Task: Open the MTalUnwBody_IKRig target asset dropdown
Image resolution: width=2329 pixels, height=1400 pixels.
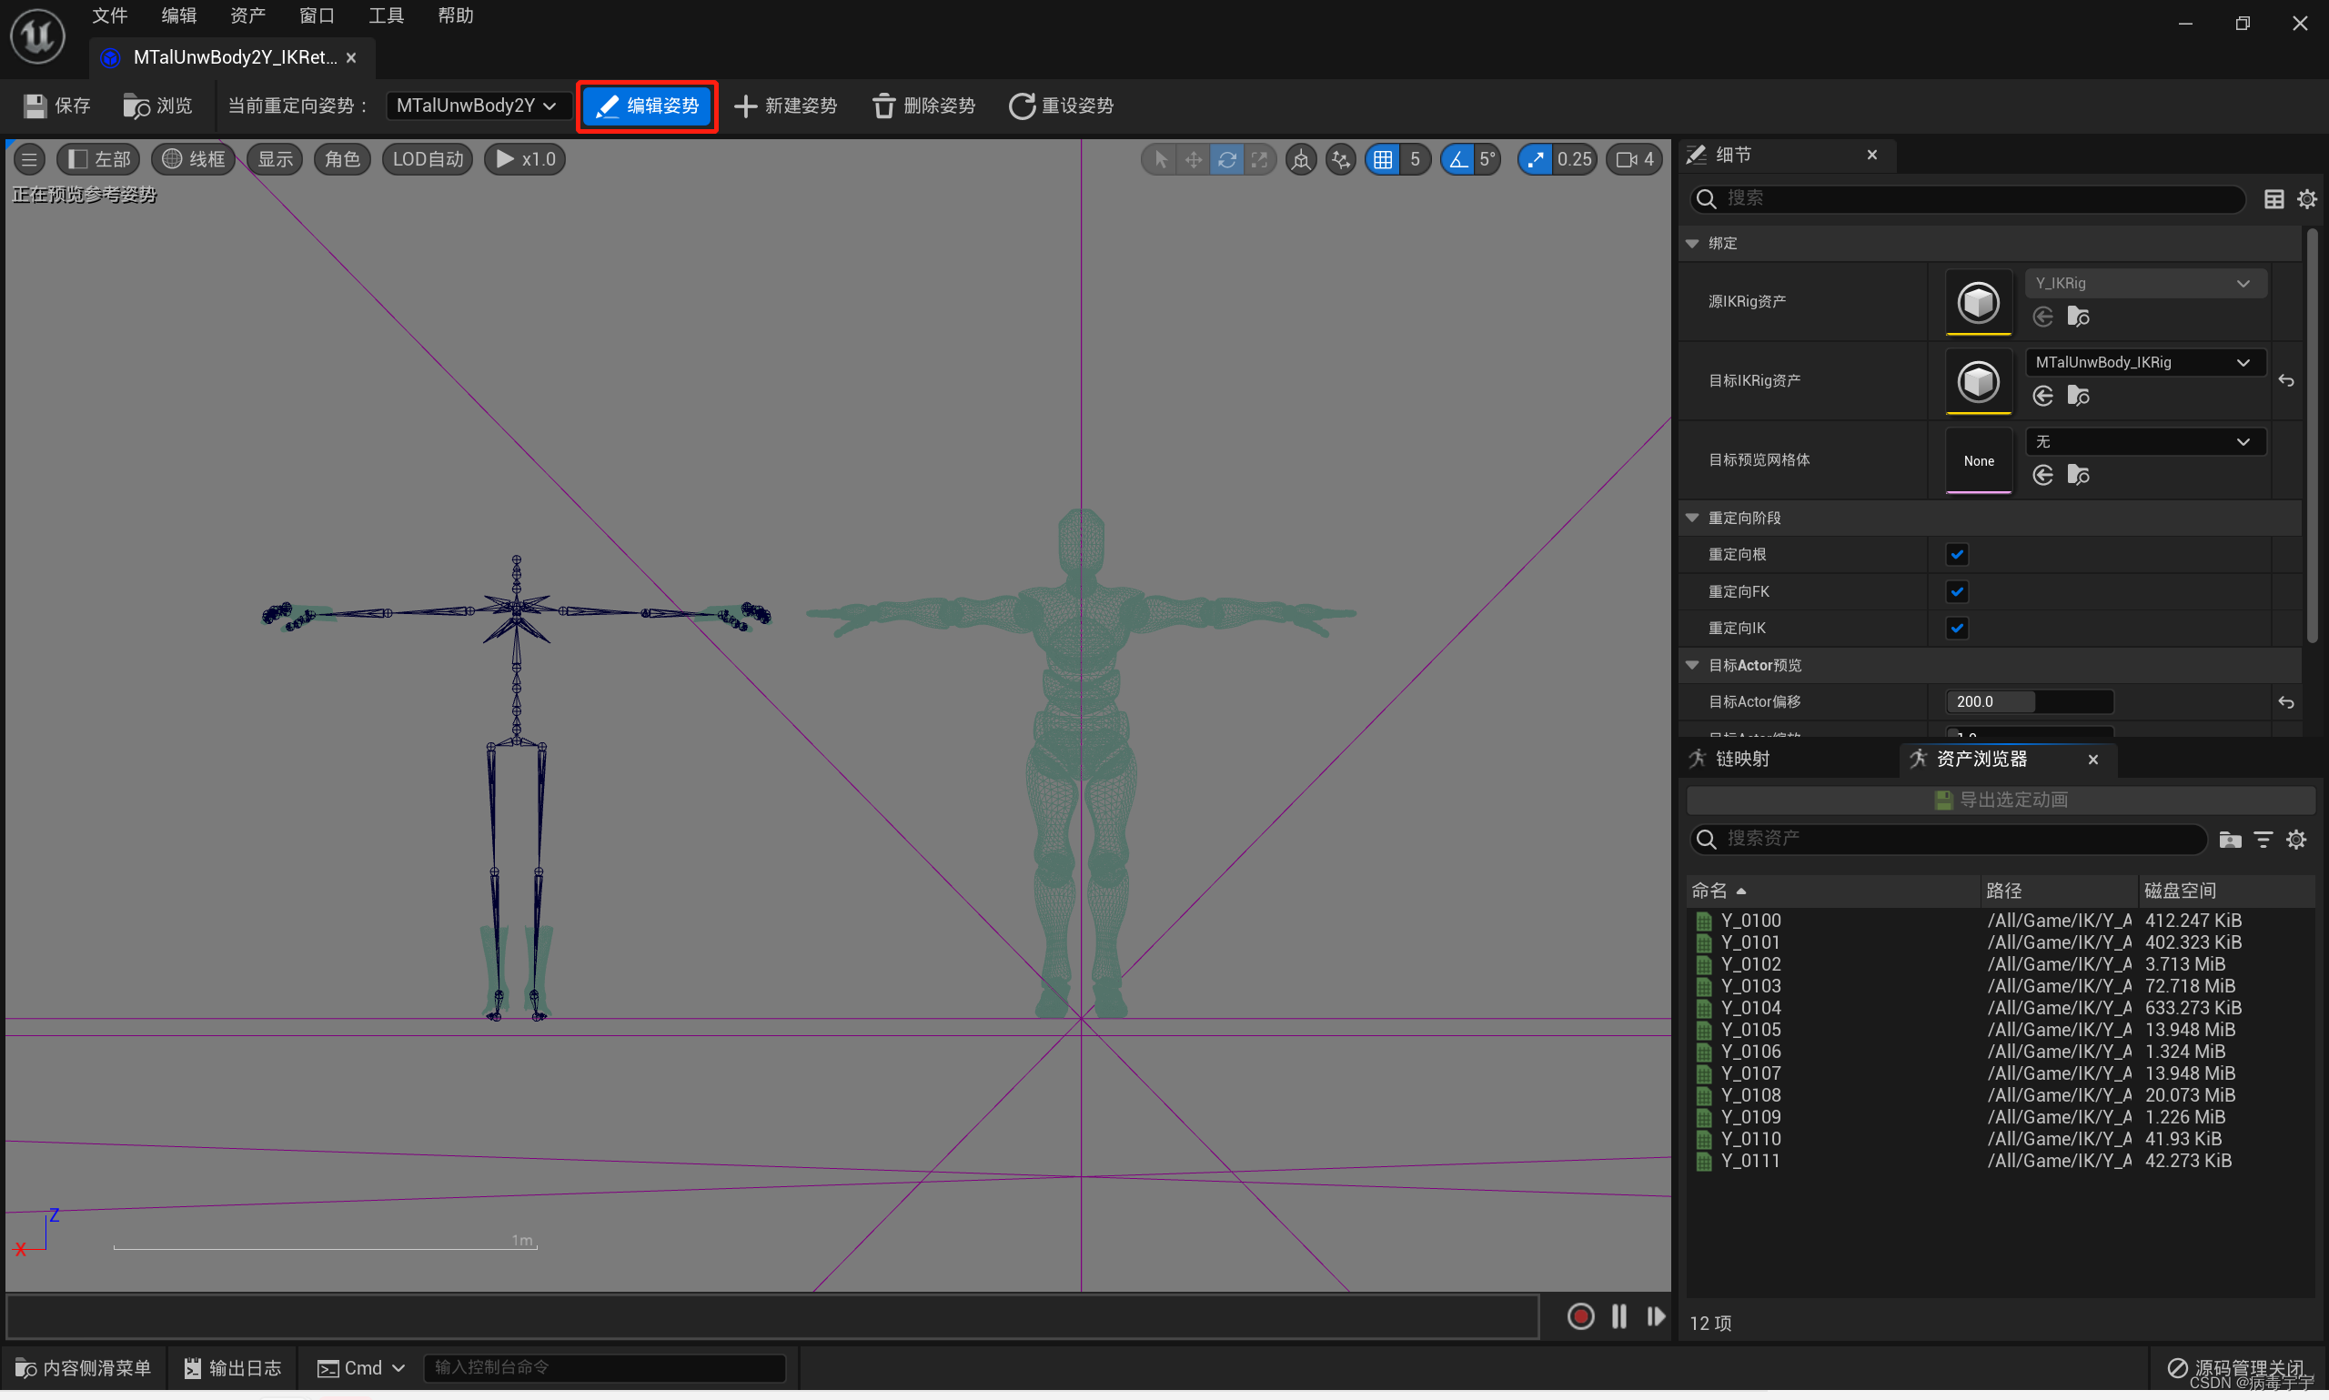Action: [x=2142, y=362]
